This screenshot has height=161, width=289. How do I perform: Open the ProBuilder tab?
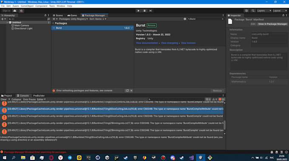click(x=39, y=96)
